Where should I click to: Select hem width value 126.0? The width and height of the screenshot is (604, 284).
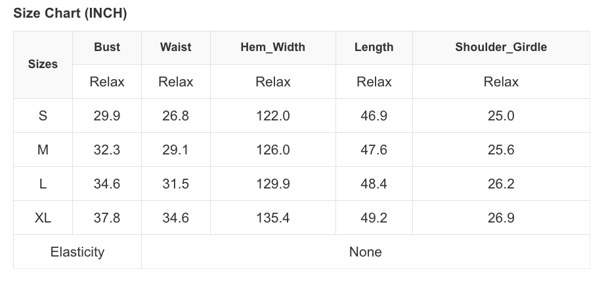(272, 150)
